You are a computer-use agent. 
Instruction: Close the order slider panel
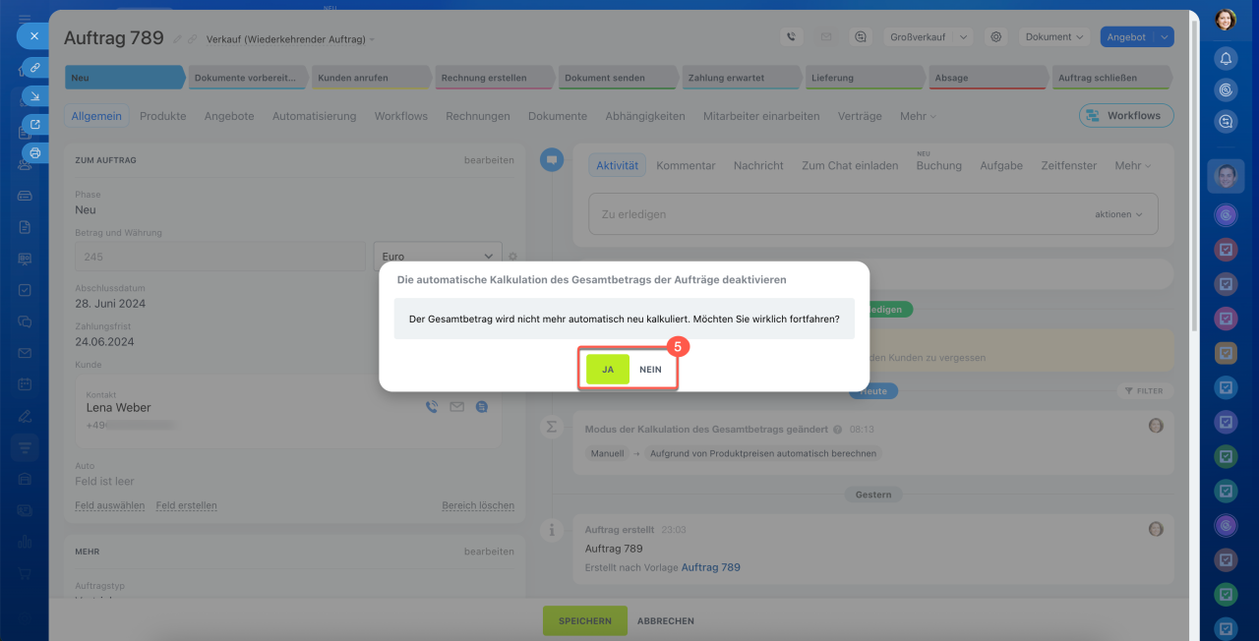pyautogui.click(x=33, y=35)
